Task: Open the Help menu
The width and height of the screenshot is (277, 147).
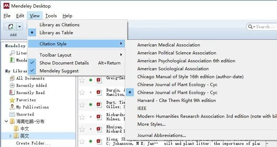Action: click(67, 16)
